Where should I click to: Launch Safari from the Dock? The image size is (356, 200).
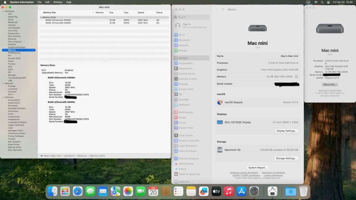click(x=77, y=191)
